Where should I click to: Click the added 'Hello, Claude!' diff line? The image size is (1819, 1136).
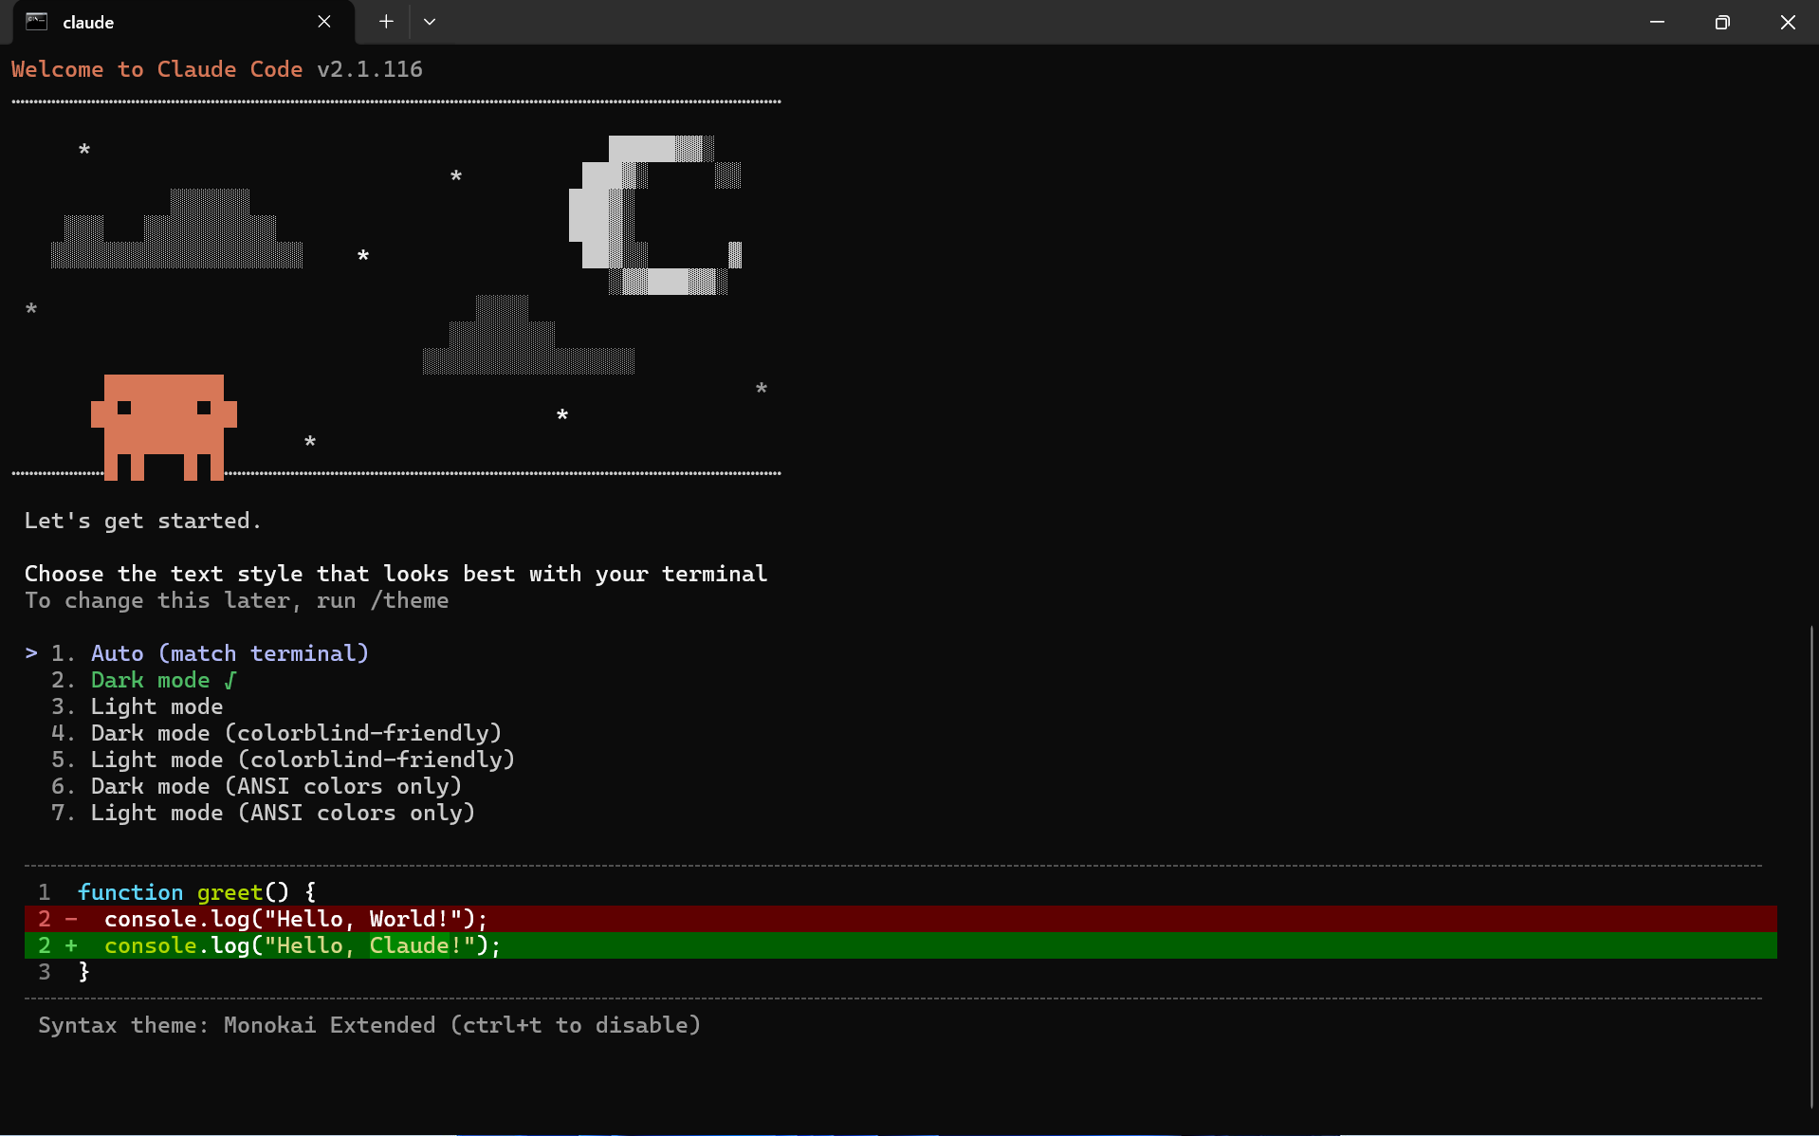pos(900,945)
